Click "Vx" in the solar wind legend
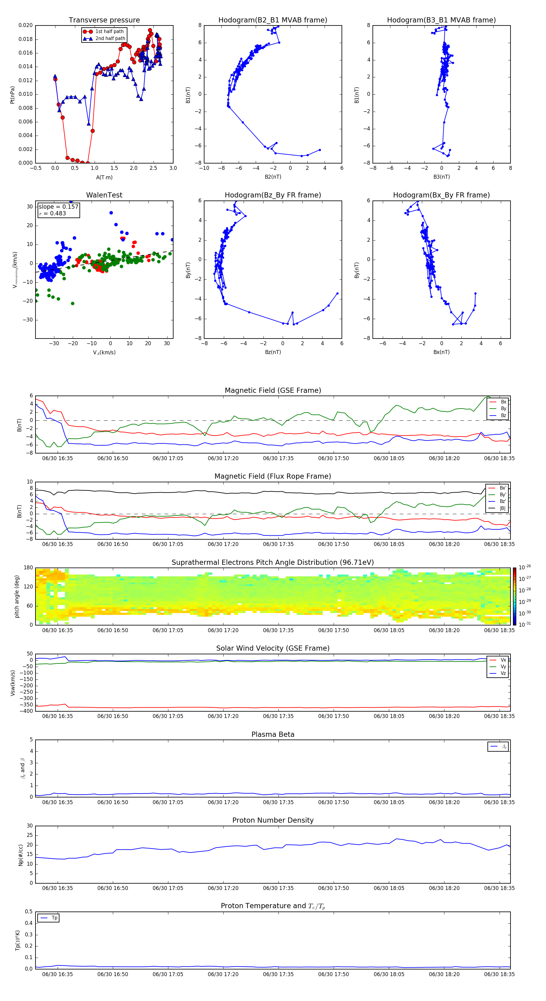This screenshot has height=1001, width=546. point(503,660)
